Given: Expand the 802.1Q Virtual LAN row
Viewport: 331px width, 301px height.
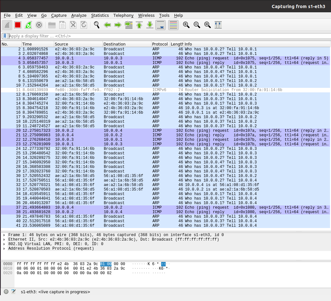Looking at the screenshot, I should 4,244.
